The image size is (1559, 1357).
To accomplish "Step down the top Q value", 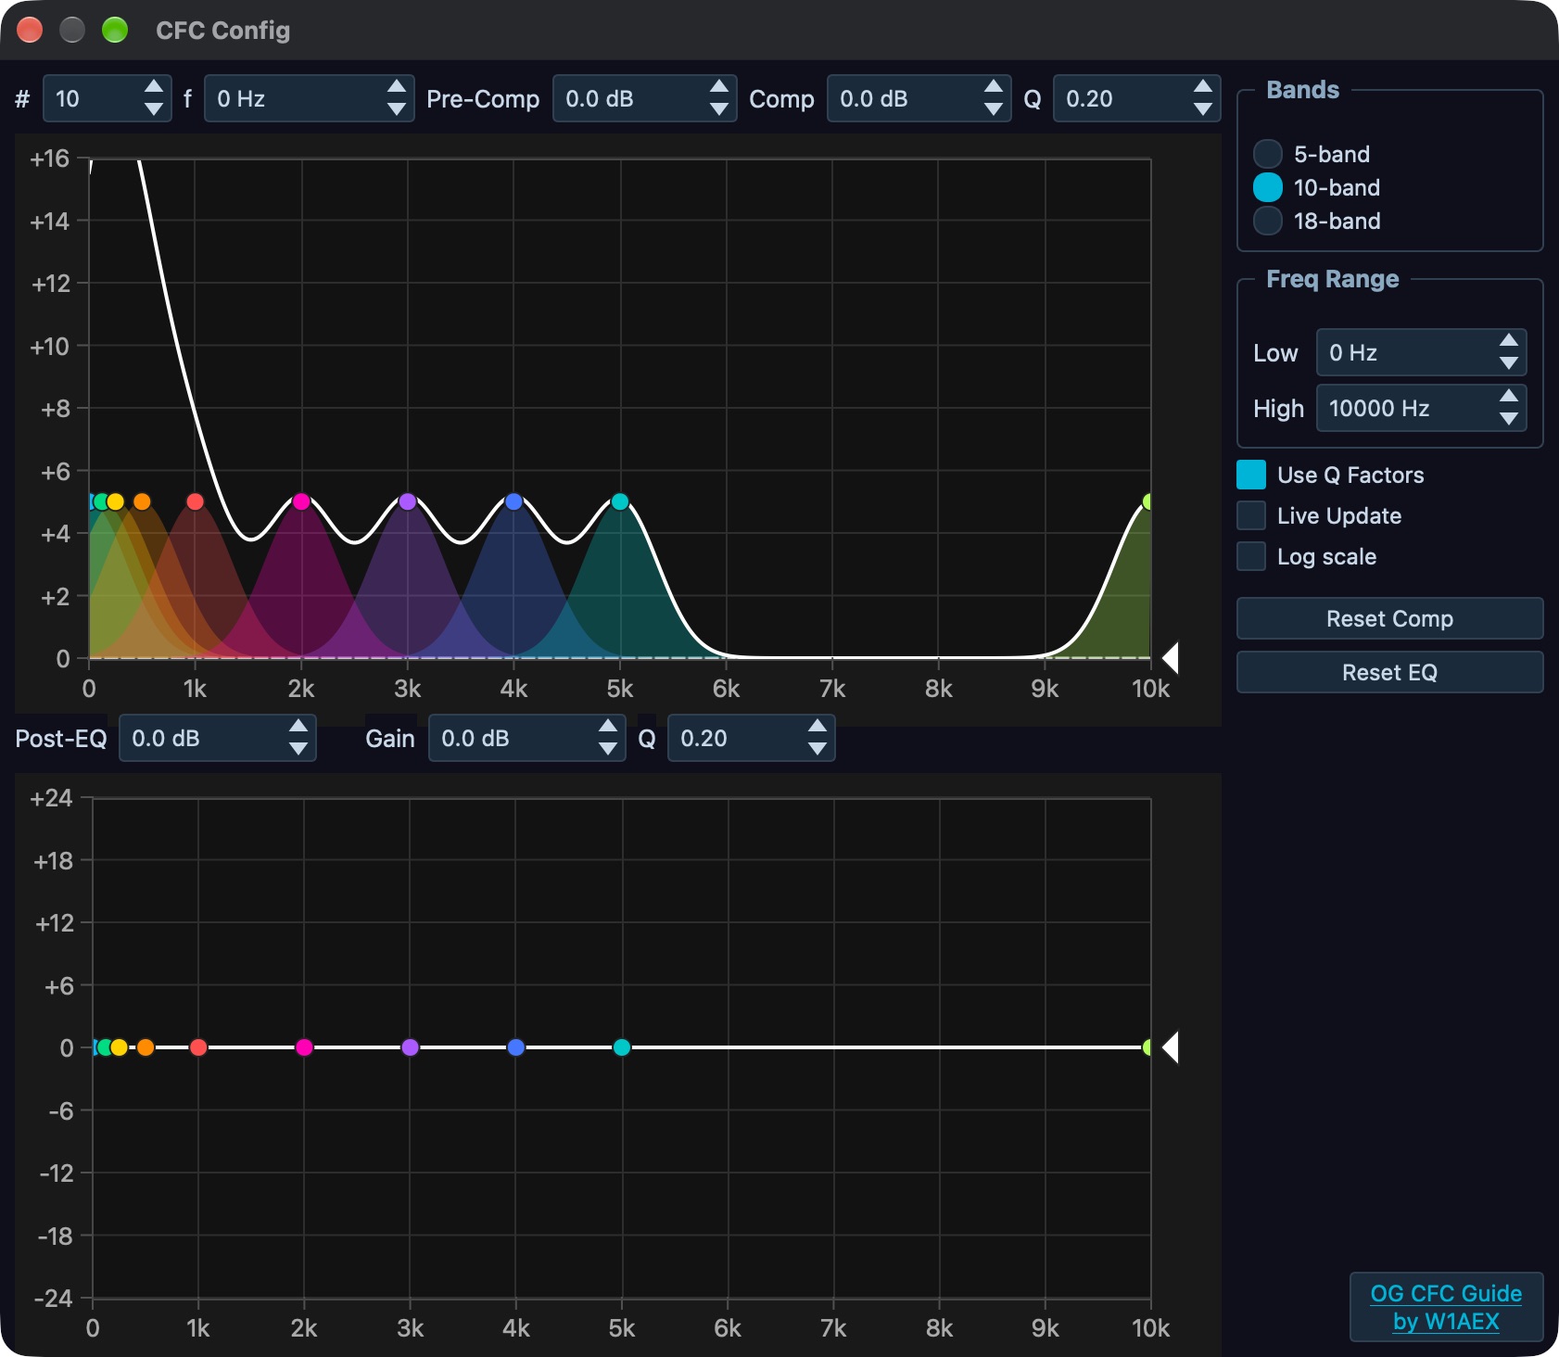I will [1203, 109].
